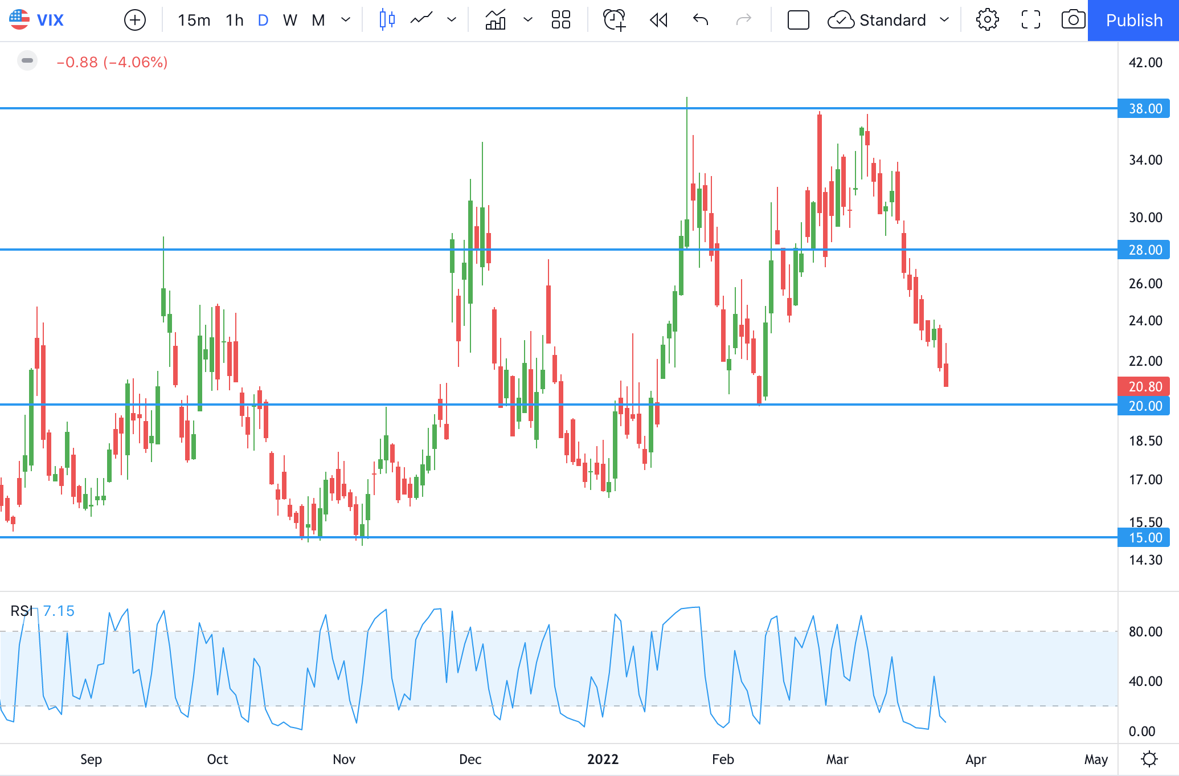Select the daily D timeframe
The width and height of the screenshot is (1179, 776).
[263, 21]
